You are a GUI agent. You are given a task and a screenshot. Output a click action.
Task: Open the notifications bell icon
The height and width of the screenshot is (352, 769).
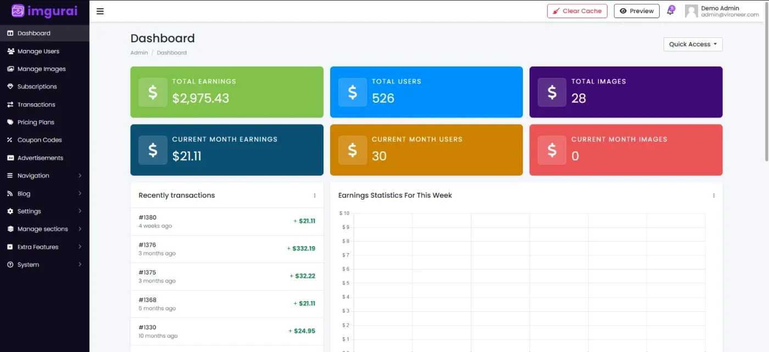pyautogui.click(x=670, y=11)
